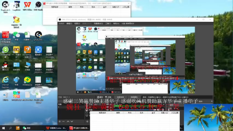Open the mixer gear settings icon in OBS
Viewport: 233px width, 131px height.
click(163, 110)
